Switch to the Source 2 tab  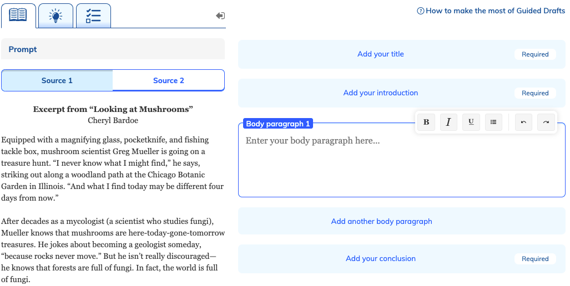169,80
